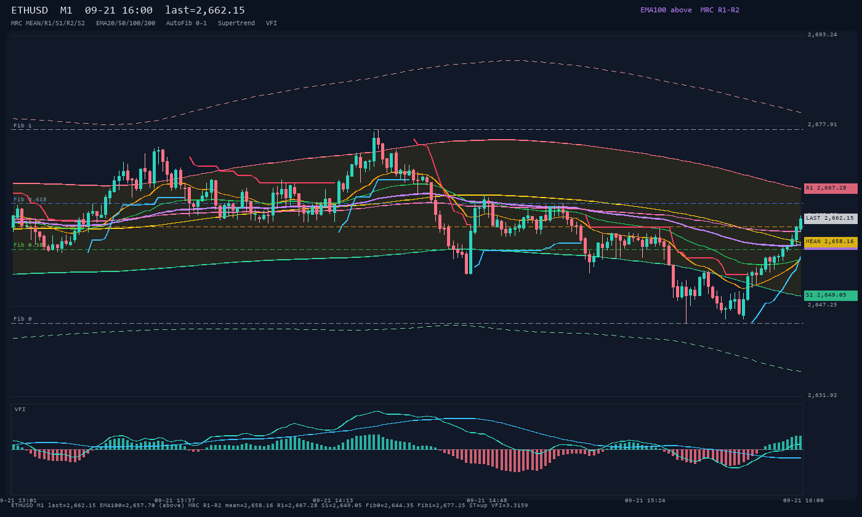
Task: Click the Fib 0.618 level label
Action: [x=30, y=199]
